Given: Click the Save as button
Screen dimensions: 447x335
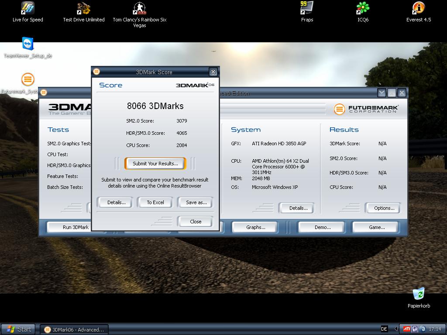Looking at the screenshot, I should click(196, 202).
